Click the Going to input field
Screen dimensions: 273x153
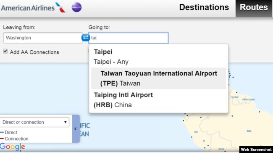click(x=129, y=38)
